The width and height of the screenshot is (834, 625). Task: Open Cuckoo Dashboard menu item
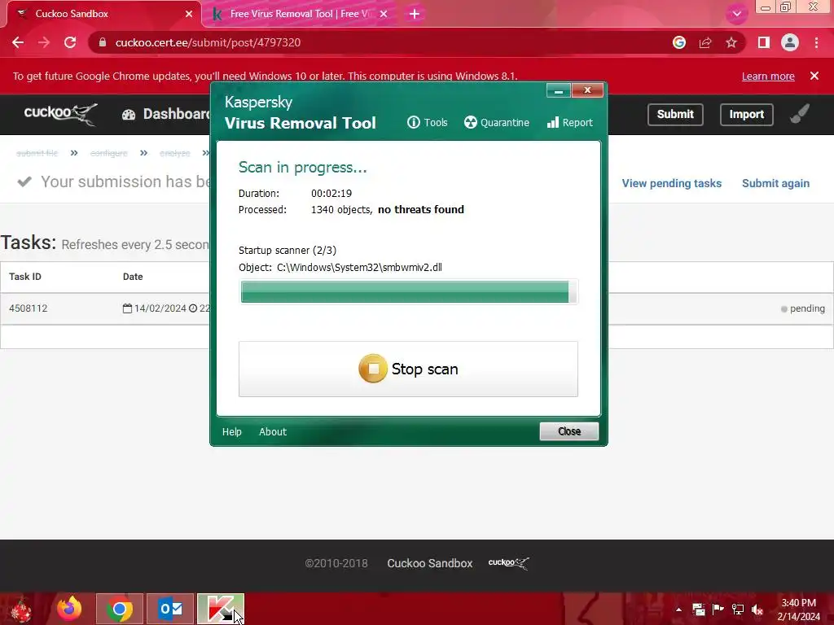click(x=166, y=114)
